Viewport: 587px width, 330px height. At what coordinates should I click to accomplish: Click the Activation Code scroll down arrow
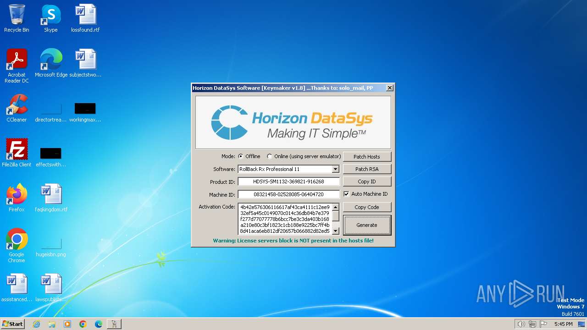[336, 231]
